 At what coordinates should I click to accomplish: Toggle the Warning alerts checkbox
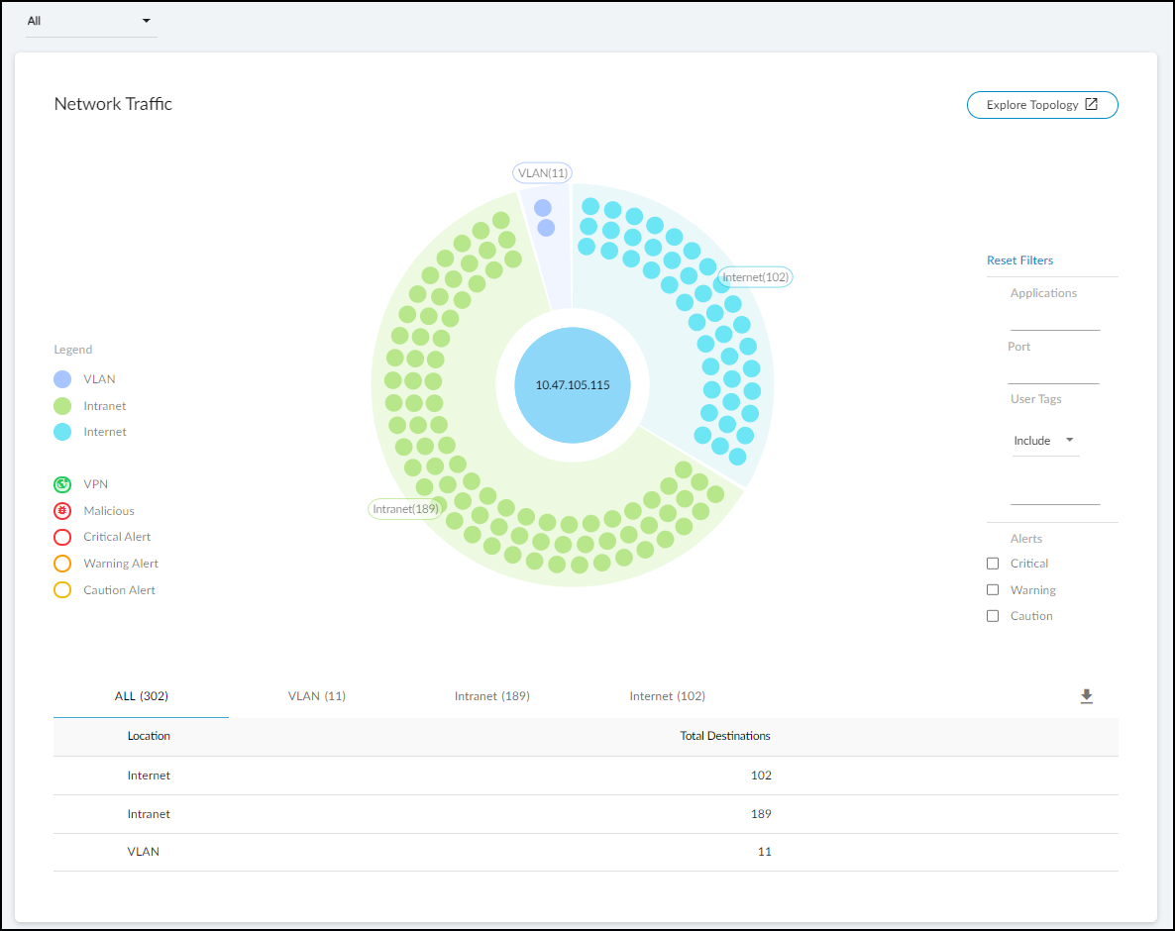993,590
